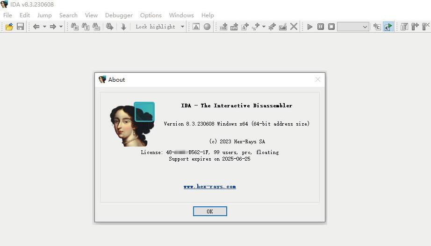Screen dimensions: 431x246
Task: Open the File menu
Action: tap(7, 15)
